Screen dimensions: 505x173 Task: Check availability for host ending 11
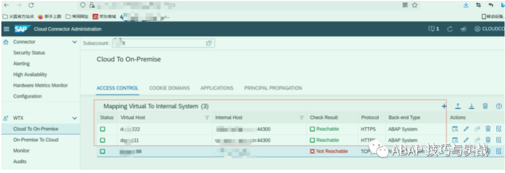[455, 140]
